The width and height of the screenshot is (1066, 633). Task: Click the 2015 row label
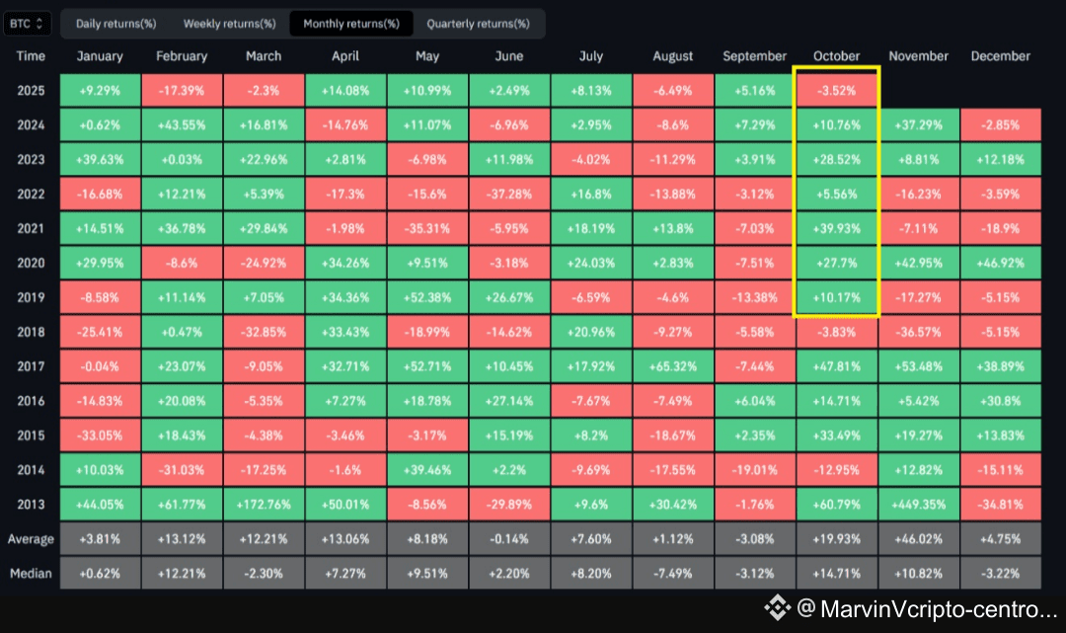pyautogui.click(x=31, y=435)
